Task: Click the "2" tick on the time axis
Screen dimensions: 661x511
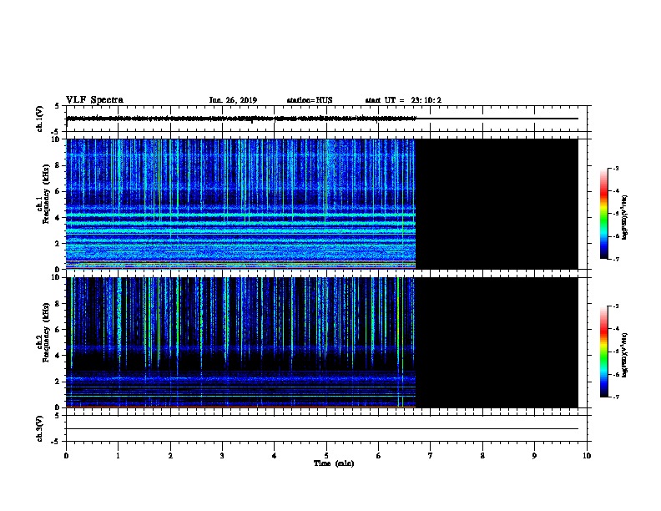Action: click(170, 456)
